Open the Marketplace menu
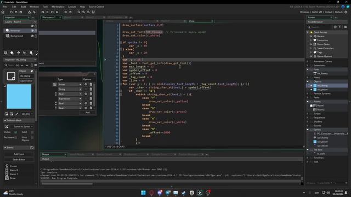The image size is (351, 197). 58,7
